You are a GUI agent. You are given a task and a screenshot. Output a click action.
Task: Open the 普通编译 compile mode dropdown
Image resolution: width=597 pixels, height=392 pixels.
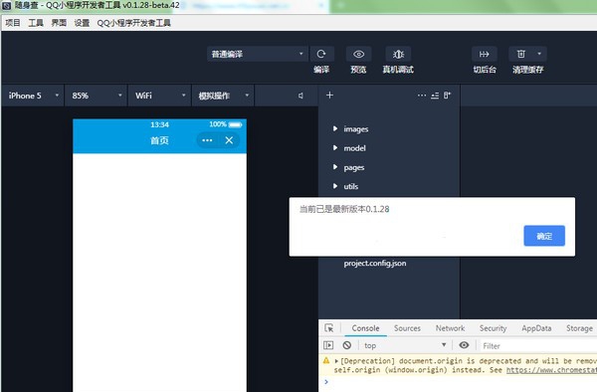pos(258,54)
